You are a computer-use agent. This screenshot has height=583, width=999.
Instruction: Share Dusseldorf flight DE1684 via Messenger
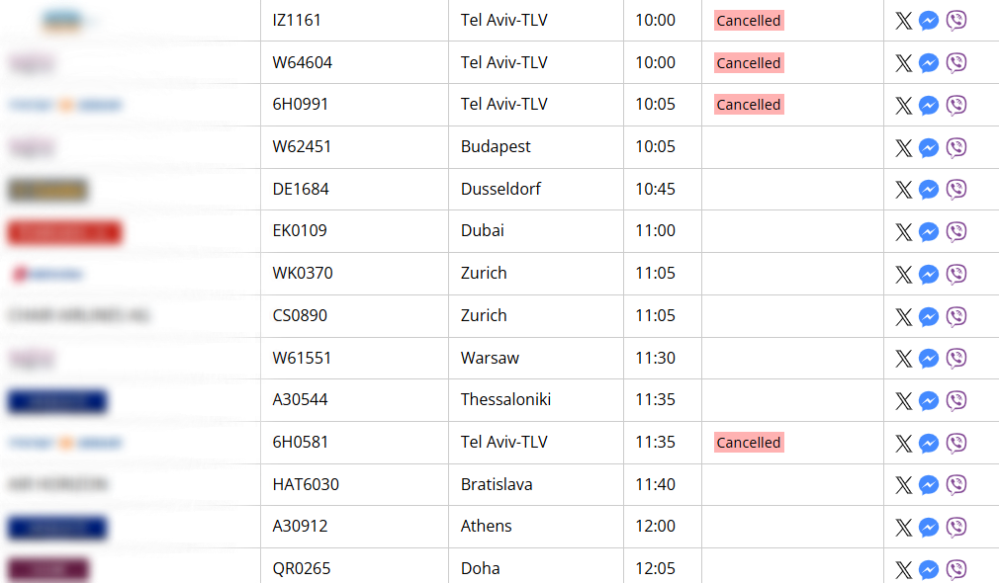(x=929, y=190)
